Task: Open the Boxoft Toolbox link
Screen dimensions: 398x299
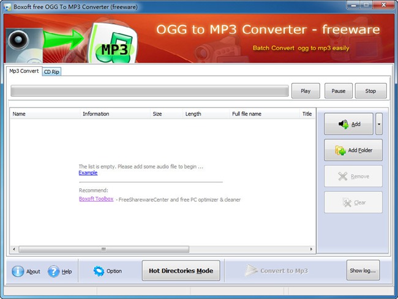Action: point(96,199)
